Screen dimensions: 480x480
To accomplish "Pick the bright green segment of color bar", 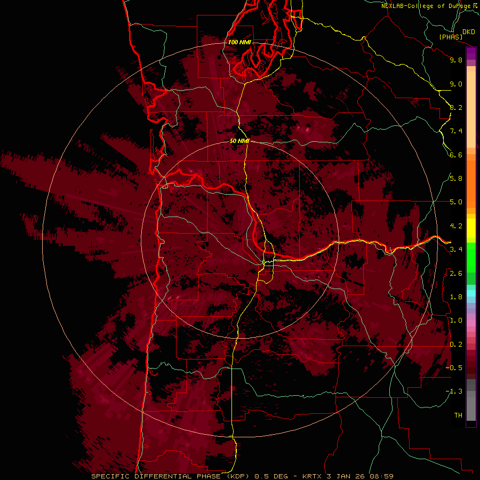I will click(x=471, y=257).
